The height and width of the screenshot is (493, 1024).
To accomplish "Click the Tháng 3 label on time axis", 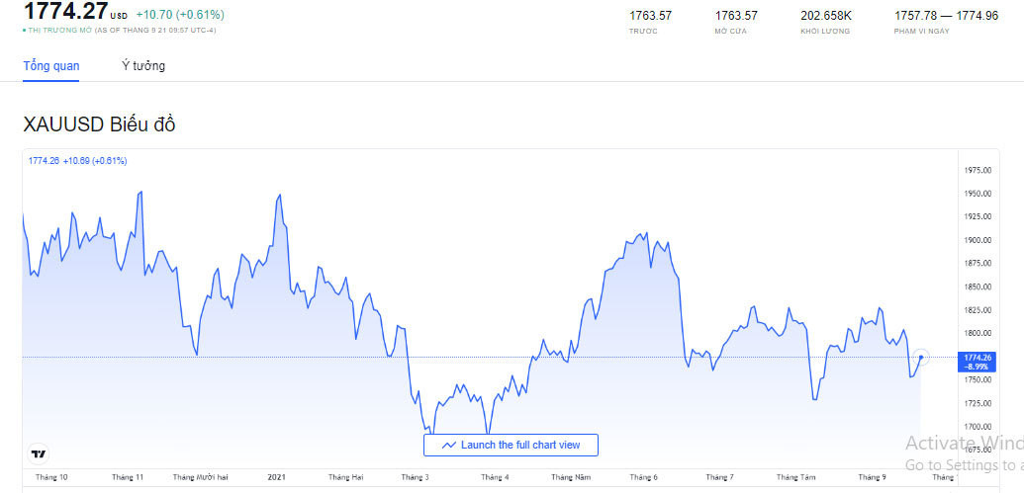I will (415, 477).
